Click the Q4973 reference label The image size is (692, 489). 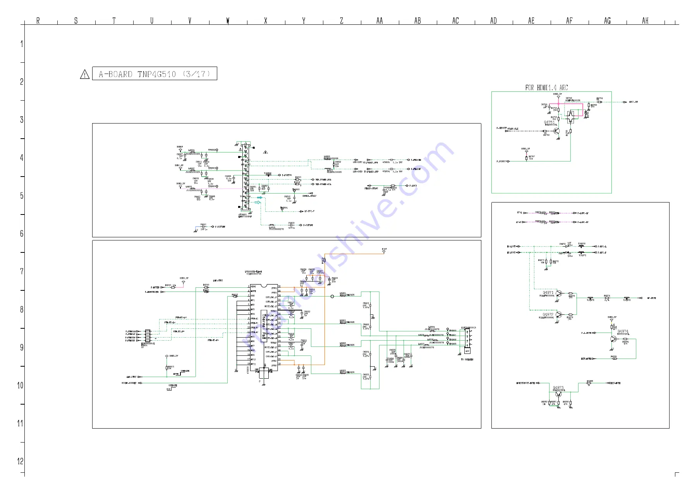coord(558,388)
